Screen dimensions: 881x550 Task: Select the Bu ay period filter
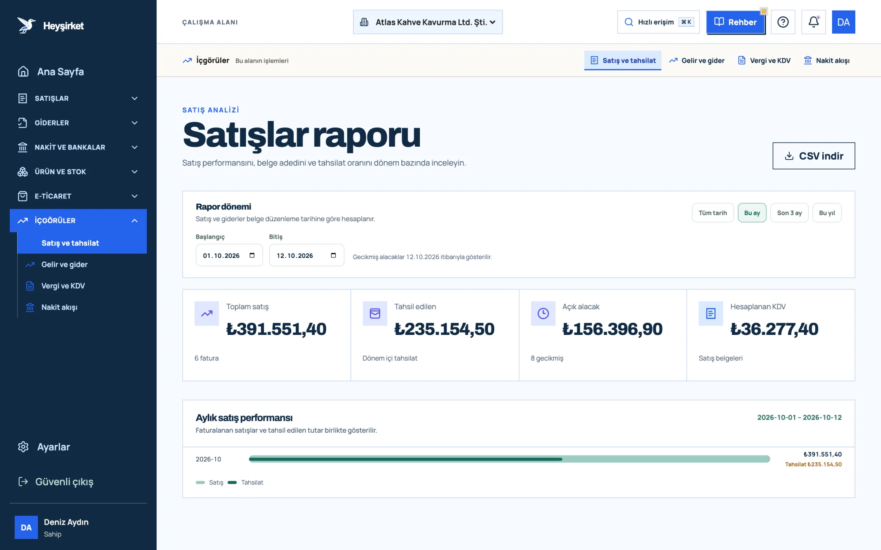[x=752, y=213]
